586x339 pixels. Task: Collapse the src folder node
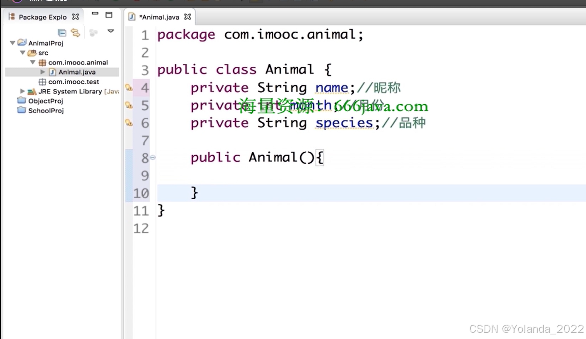[x=23, y=52]
